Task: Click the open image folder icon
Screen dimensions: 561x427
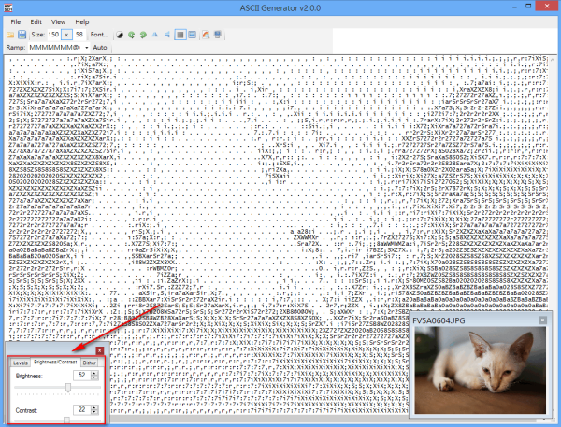Action: point(10,35)
